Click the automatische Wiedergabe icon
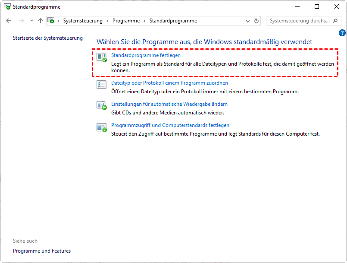The width and height of the screenshot is (347, 263). [102, 105]
